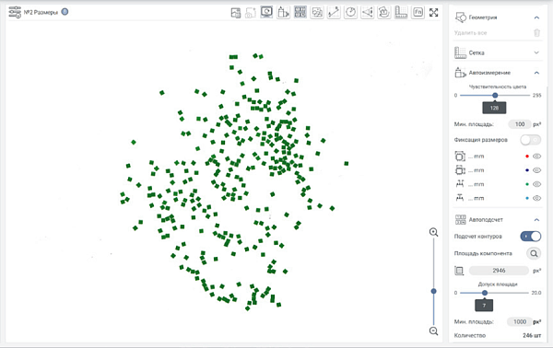
Task: Enter fullscreen with the expand arrows icon
Action: coord(434,13)
